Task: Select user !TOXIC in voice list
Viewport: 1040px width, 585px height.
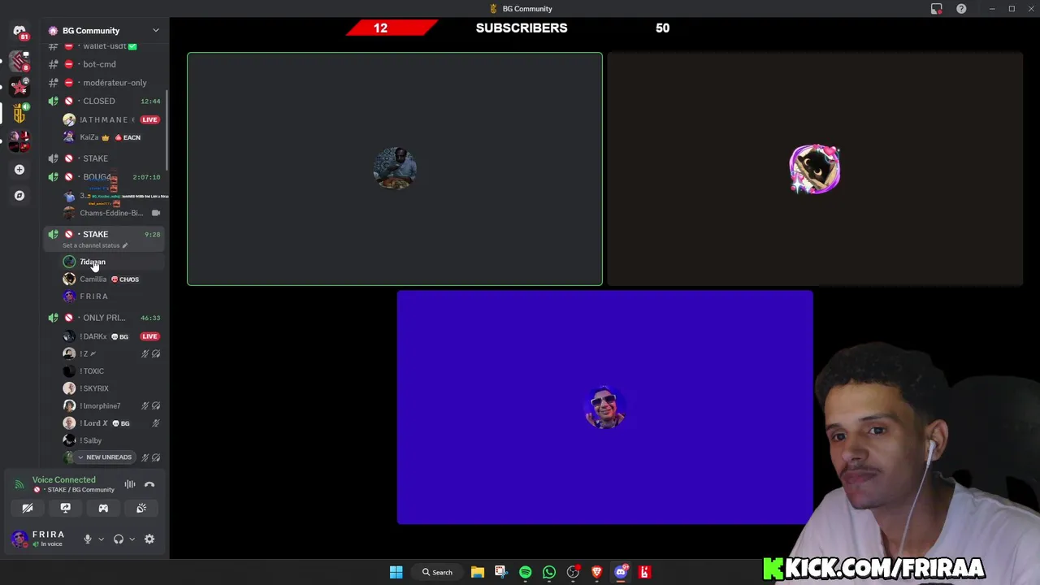Action: coord(111,371)
